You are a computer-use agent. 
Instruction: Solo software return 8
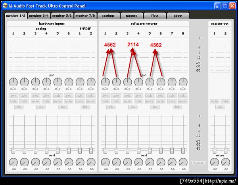[x=183, y=95]
